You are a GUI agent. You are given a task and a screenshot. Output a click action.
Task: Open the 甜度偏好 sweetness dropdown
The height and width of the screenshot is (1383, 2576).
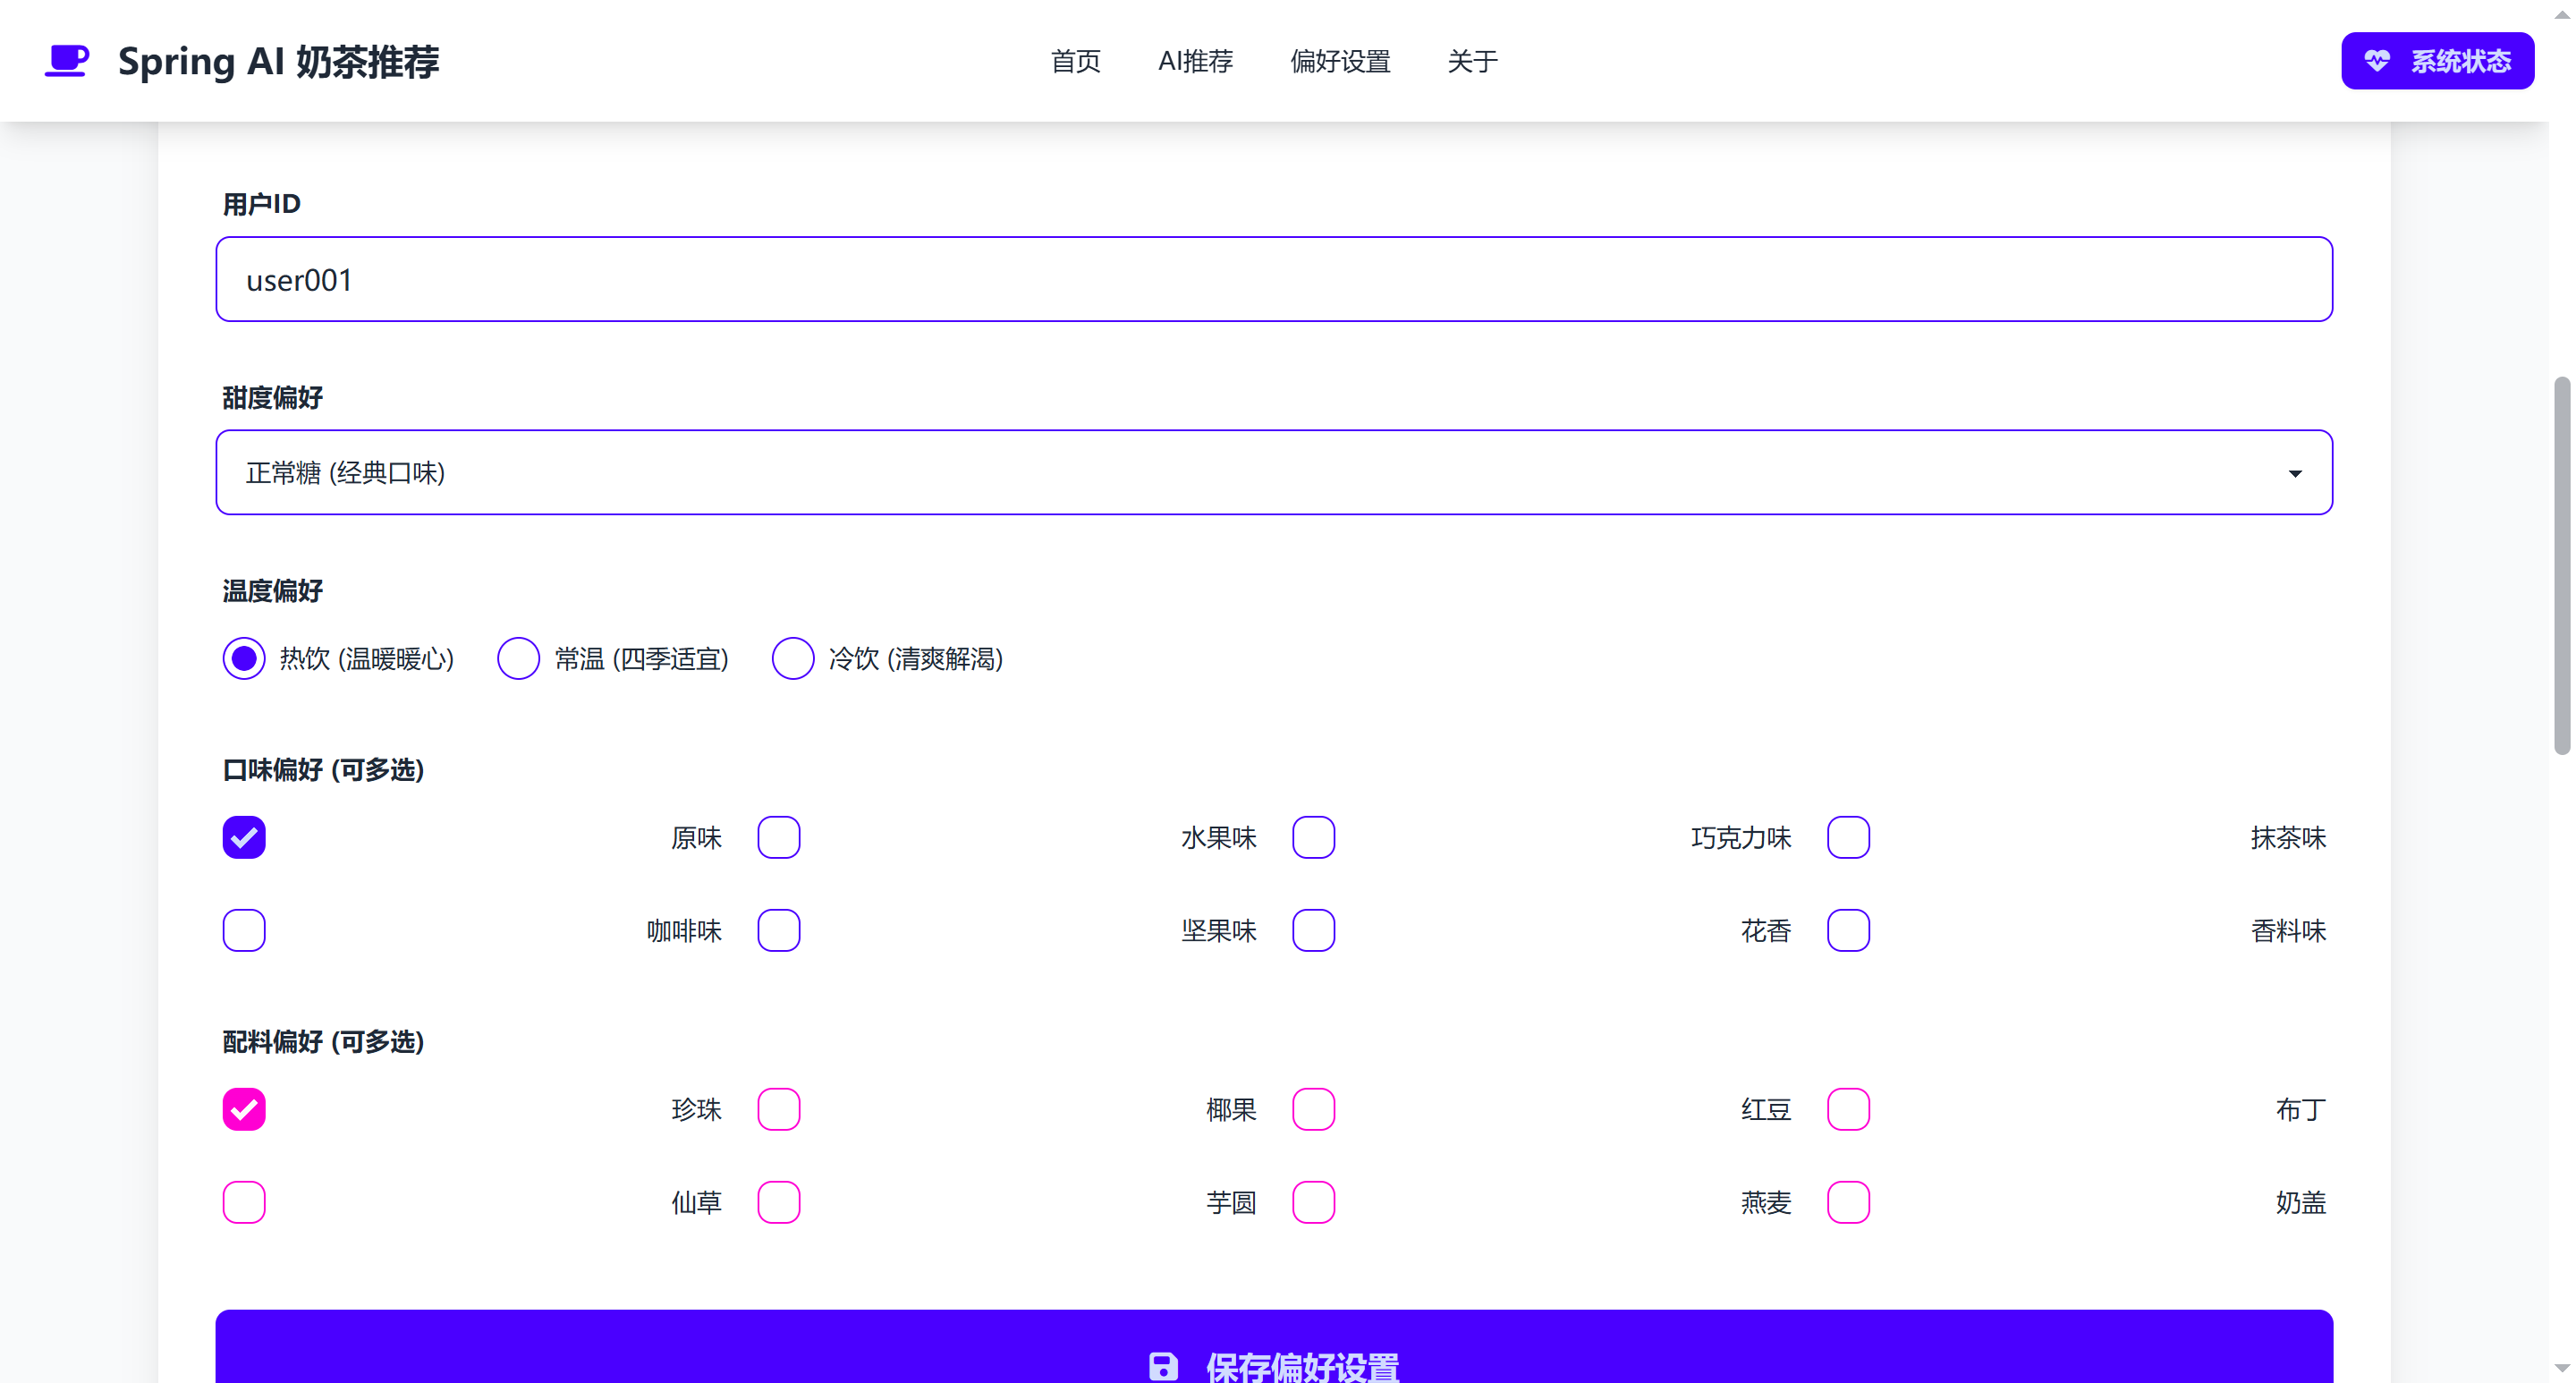pyautogui.click(x=1273, y=472)
